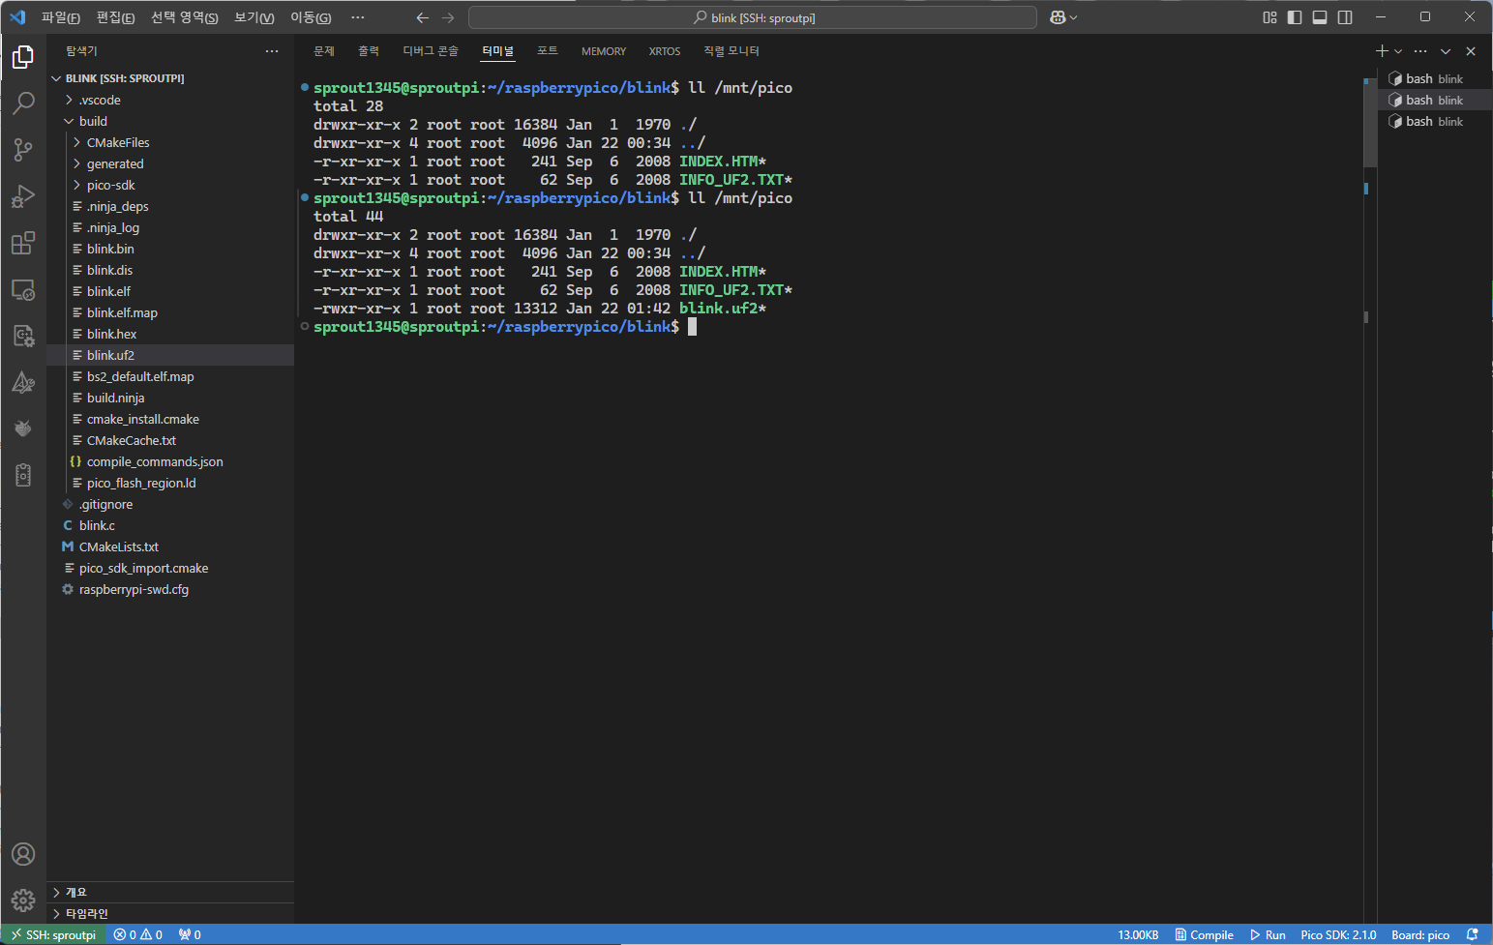Open compile_commands.json file
Screen dimensions: 1493x945
[x=170, y=461]
